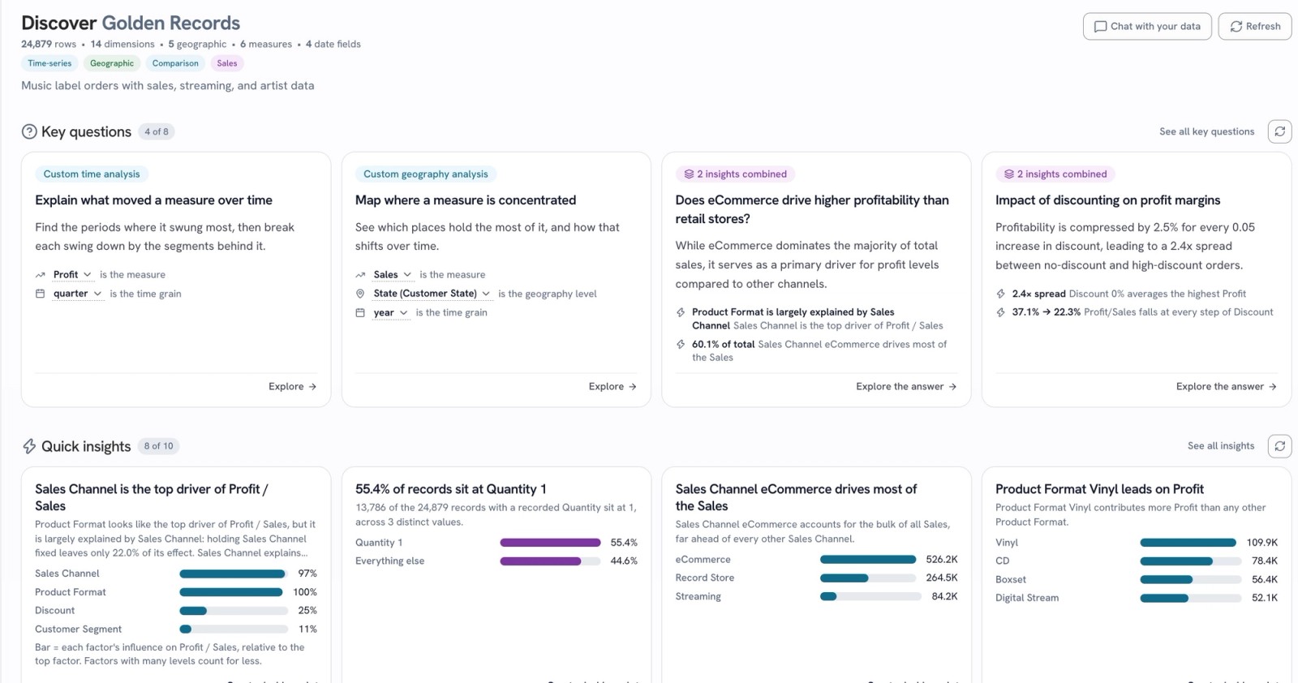Click the 2 insights combined badge on discounting card
The image size is (1298, 683).
[1055, 174]
